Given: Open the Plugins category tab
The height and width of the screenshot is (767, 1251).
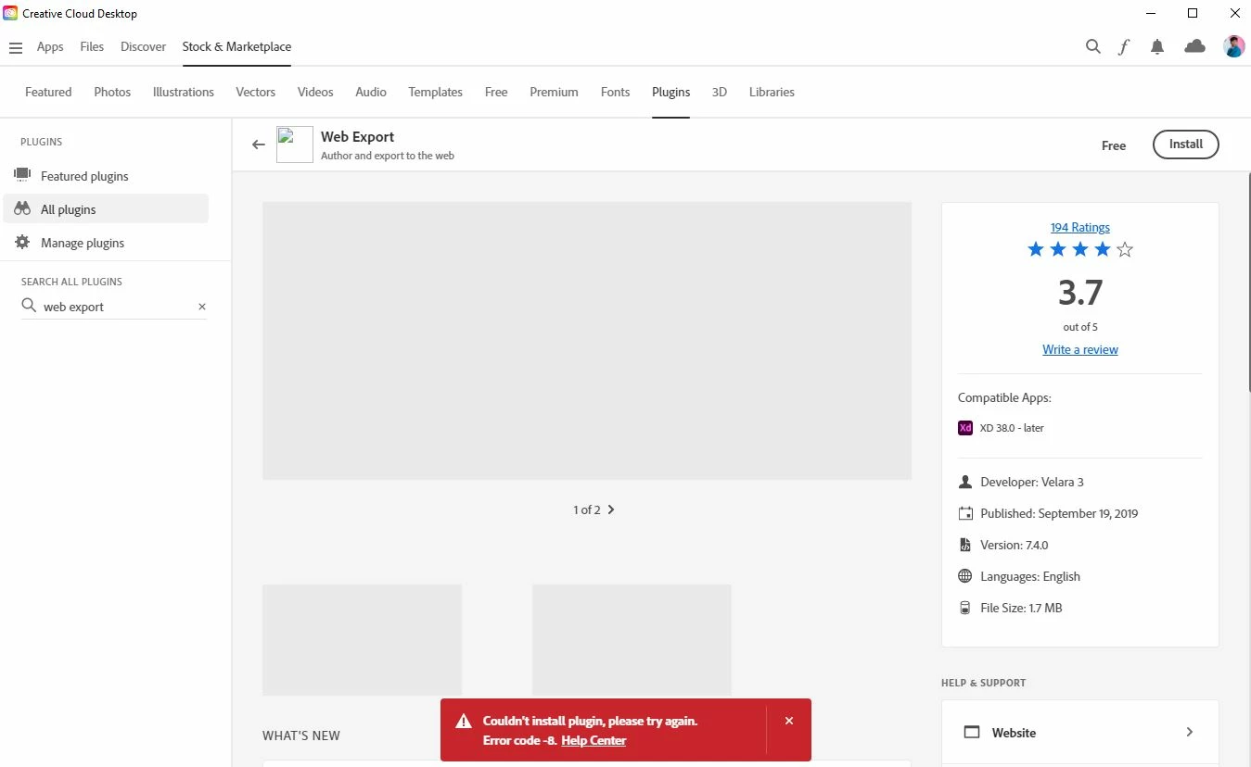Looking at the screenshot, I should click(x=670, y=92).
